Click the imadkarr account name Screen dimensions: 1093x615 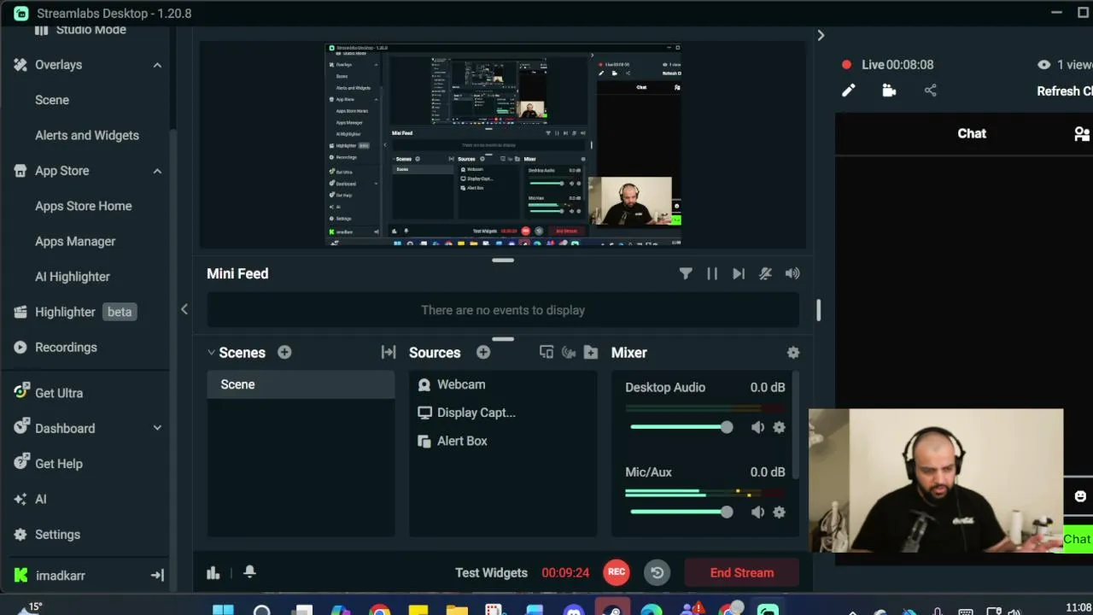click(x=60, y=576)
